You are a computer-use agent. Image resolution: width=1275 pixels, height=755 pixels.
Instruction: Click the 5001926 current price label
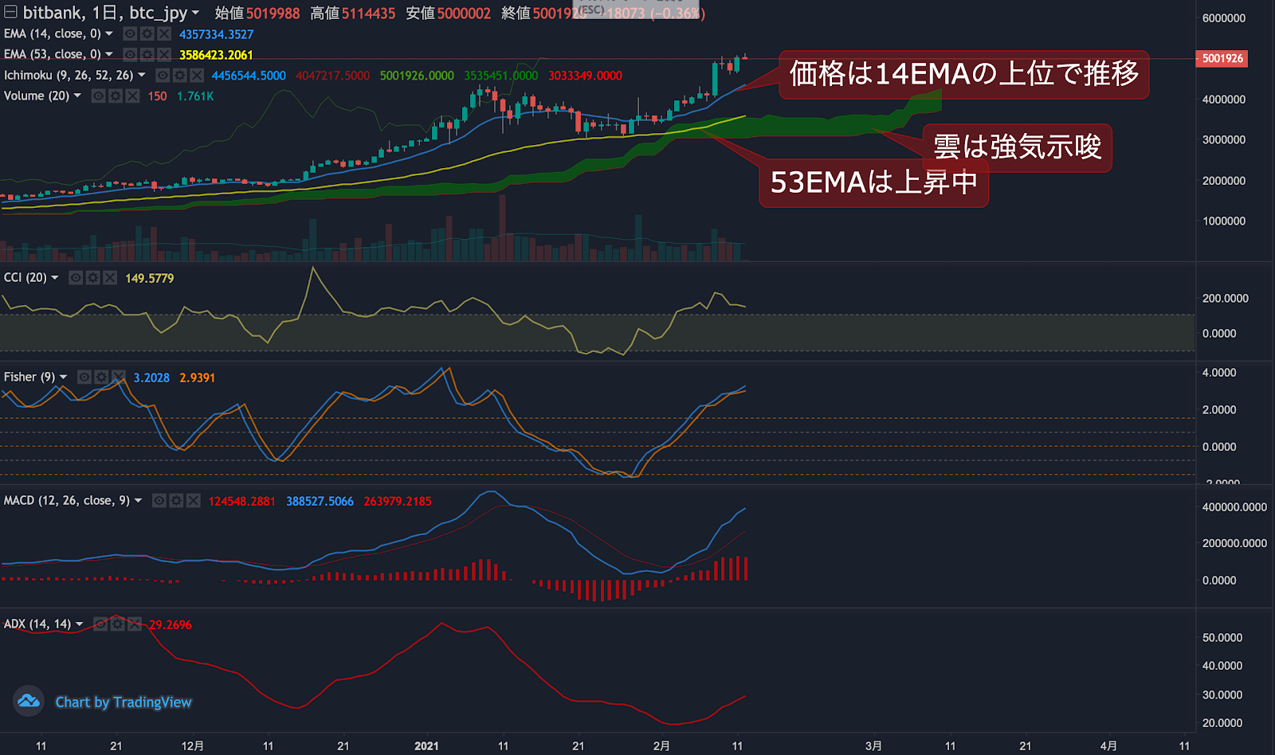(x=1222, y=58)
